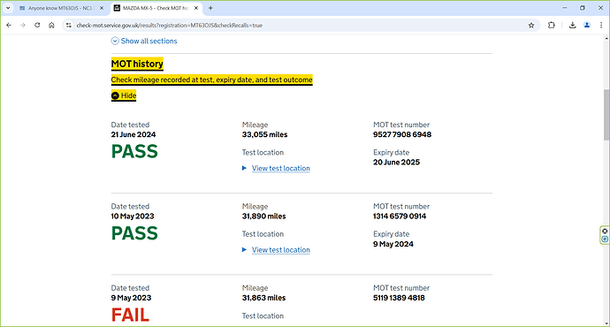
Task: Reload the MOT history page
Action: pos(37,26)
